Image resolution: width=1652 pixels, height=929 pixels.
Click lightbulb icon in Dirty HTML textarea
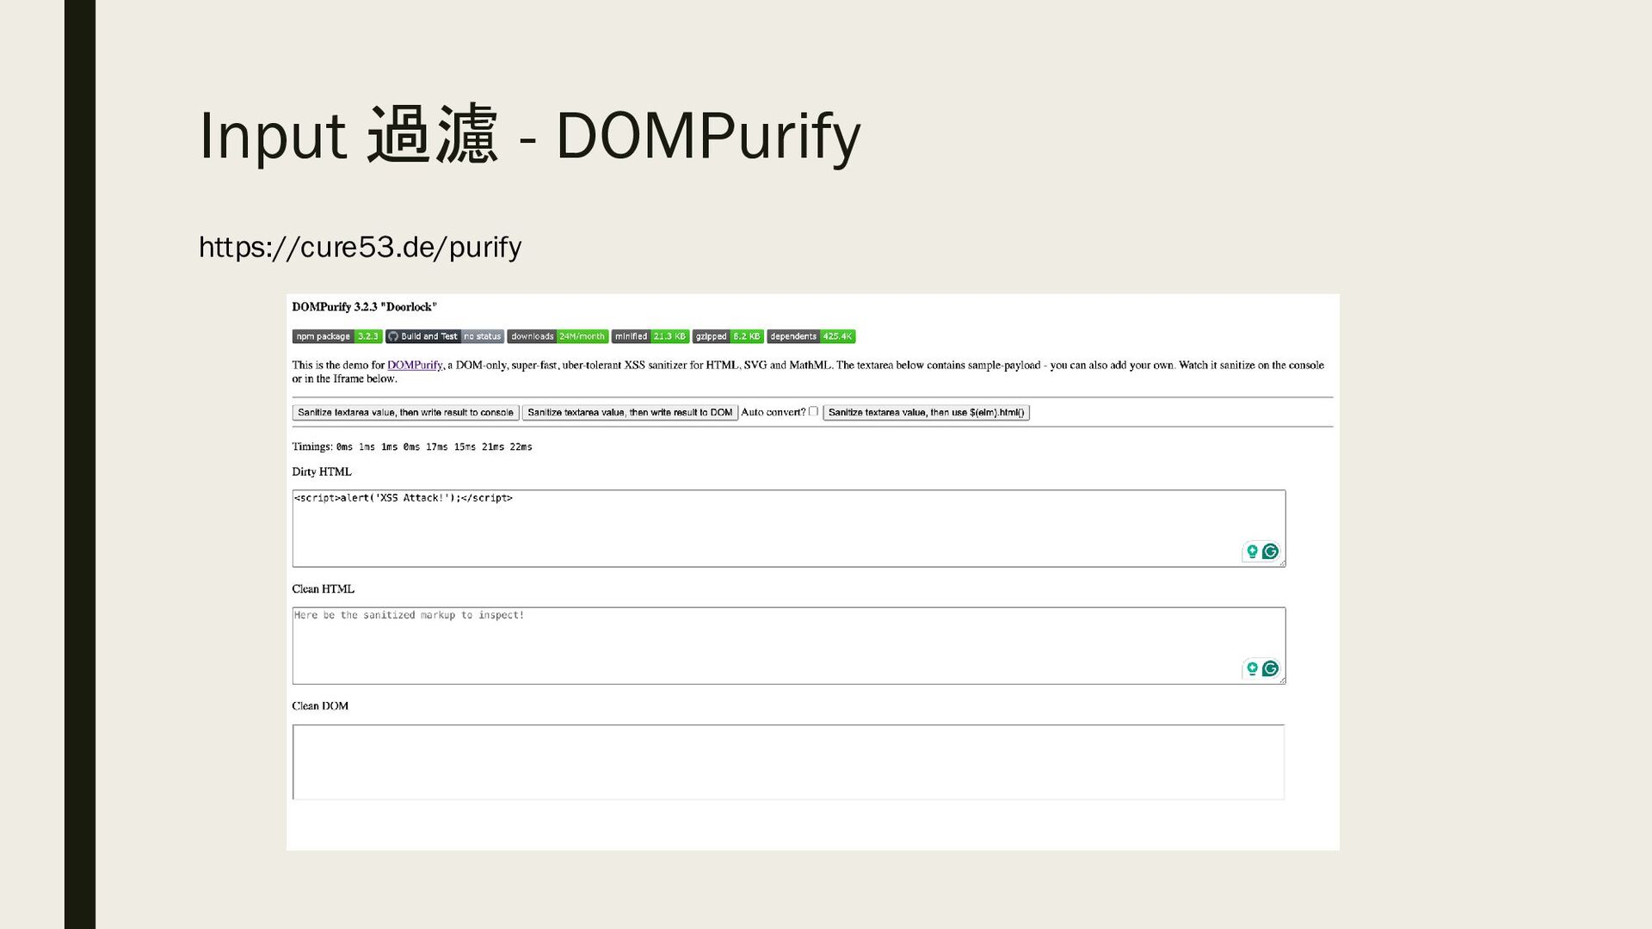[1253, 551]
